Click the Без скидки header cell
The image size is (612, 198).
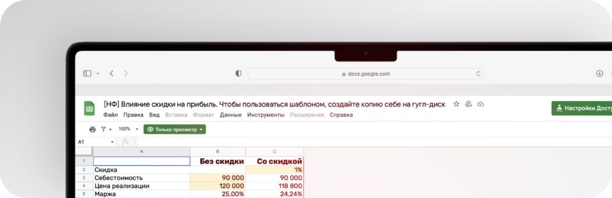(218, 161)
